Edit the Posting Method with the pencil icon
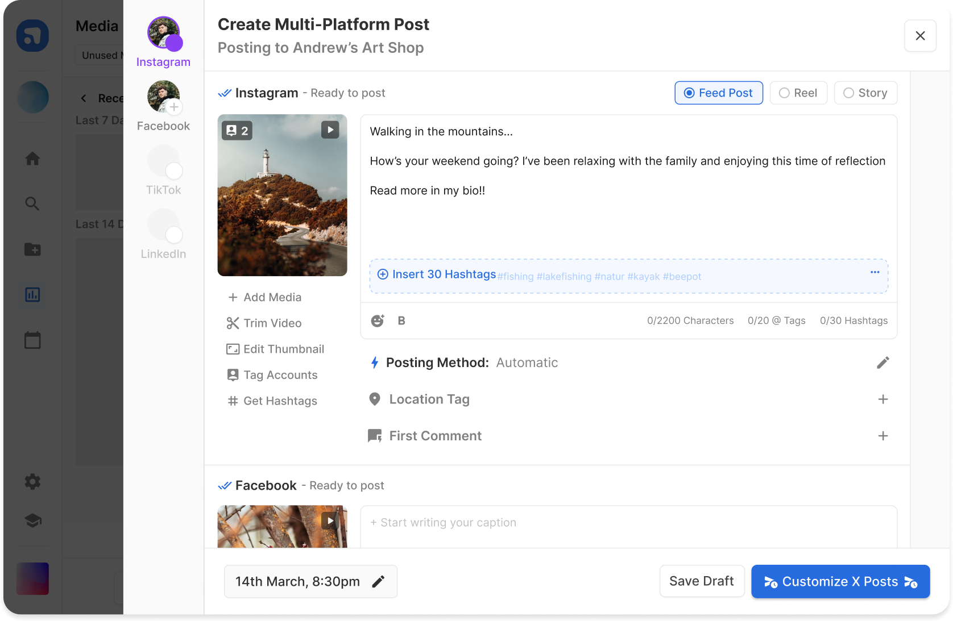The width and height of the screenshot is (953, 621). coord(883,362)
